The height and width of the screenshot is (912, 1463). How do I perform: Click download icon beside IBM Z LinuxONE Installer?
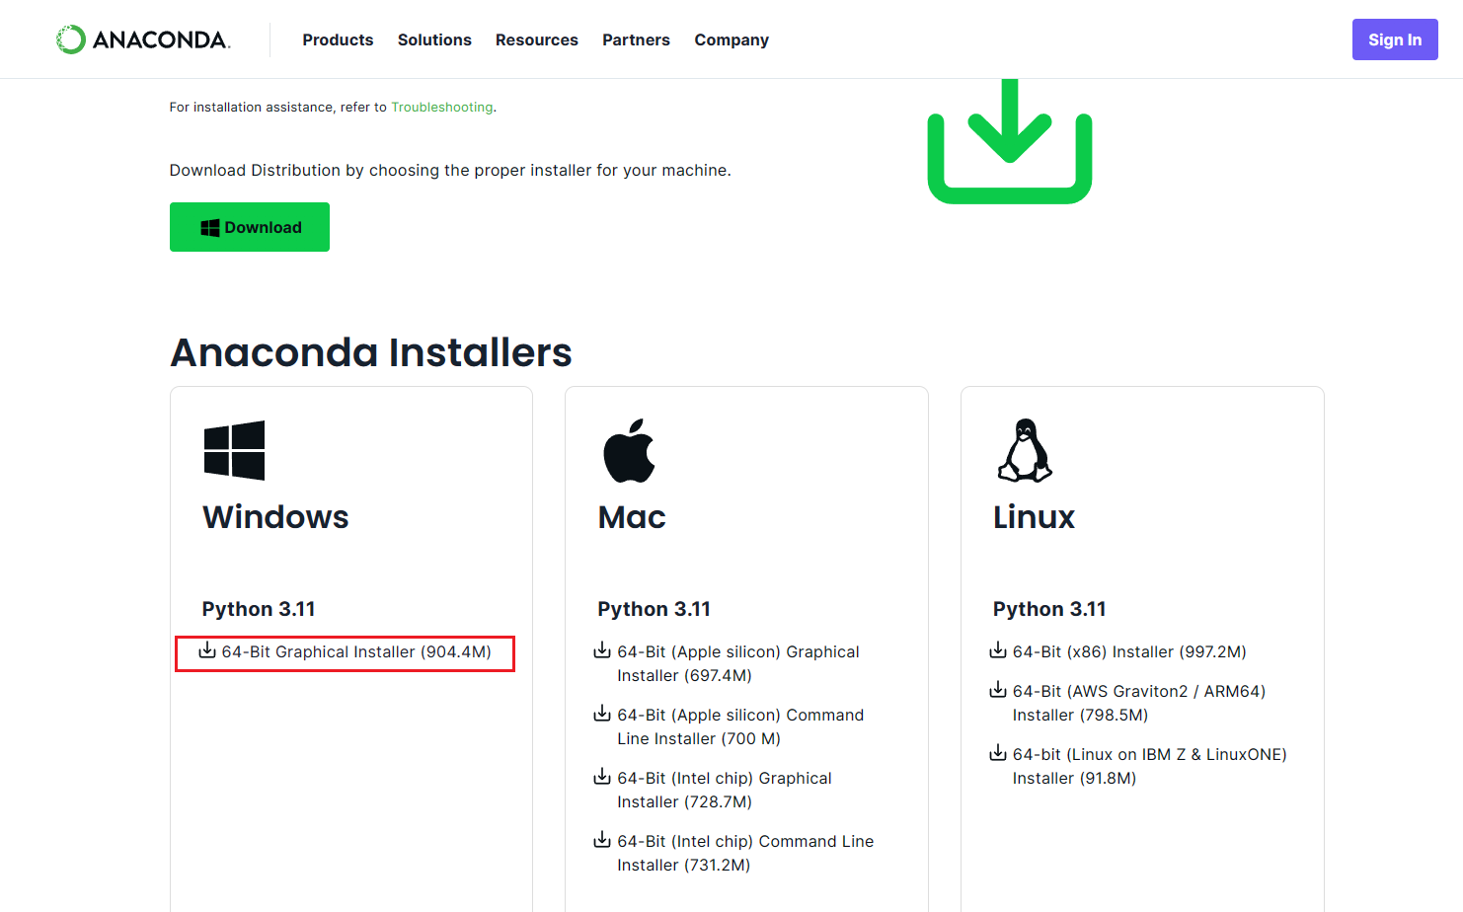(998, 753)
